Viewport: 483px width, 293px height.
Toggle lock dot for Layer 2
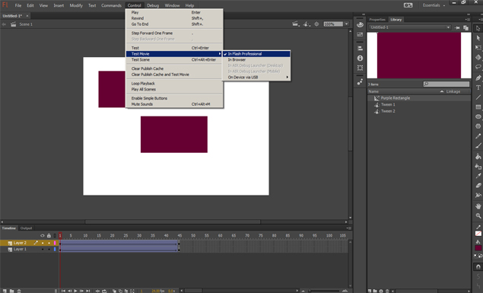49,243
